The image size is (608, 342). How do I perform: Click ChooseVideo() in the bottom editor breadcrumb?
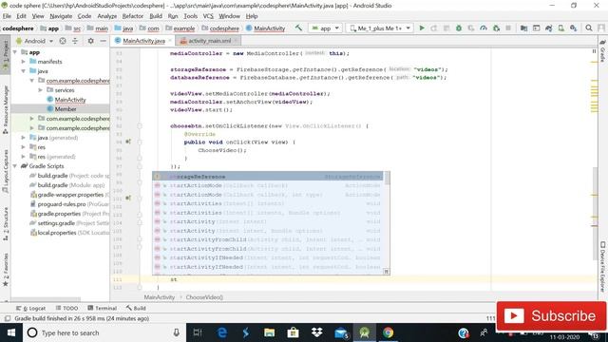[204, 297]
